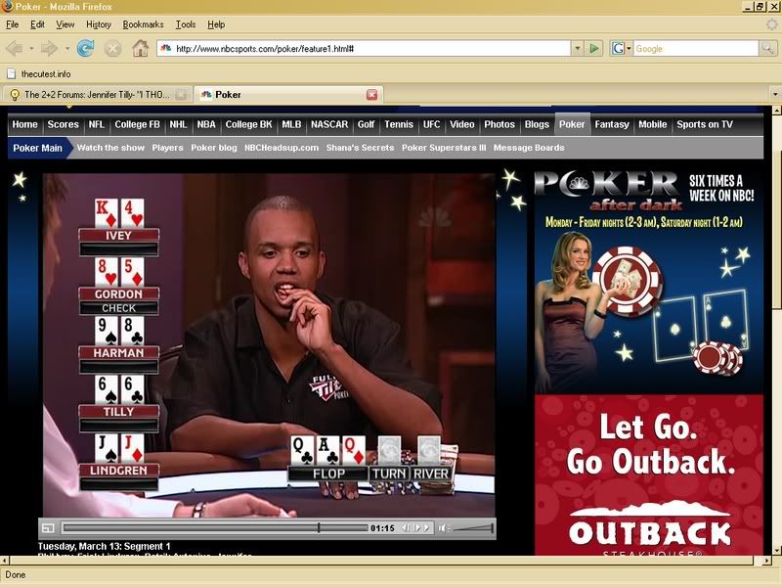The image size is (782, 587).
Task: Click the Outback Steakhouse advertisement
Action: [648, 474]
